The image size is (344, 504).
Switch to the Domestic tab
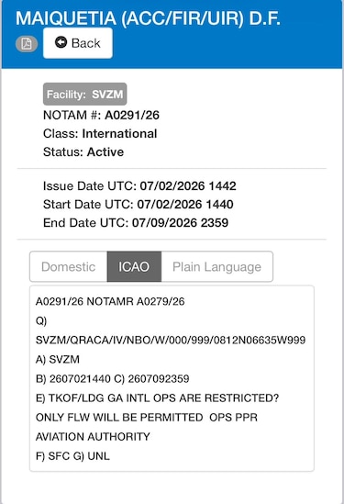[69, 267]
